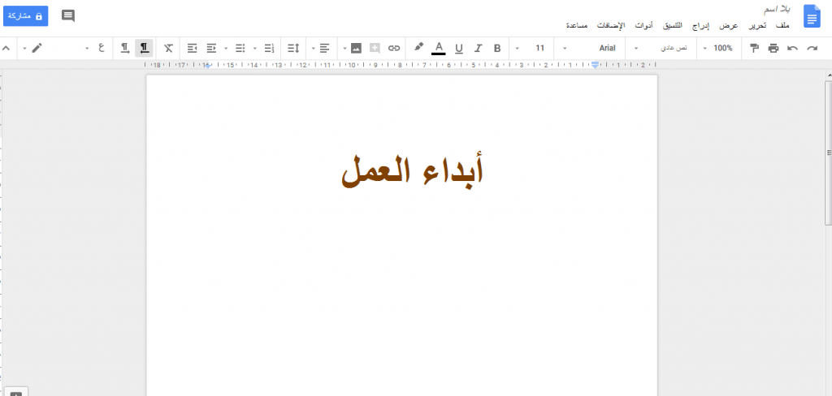Toggle italic formatting

click(x=478, y=48)
